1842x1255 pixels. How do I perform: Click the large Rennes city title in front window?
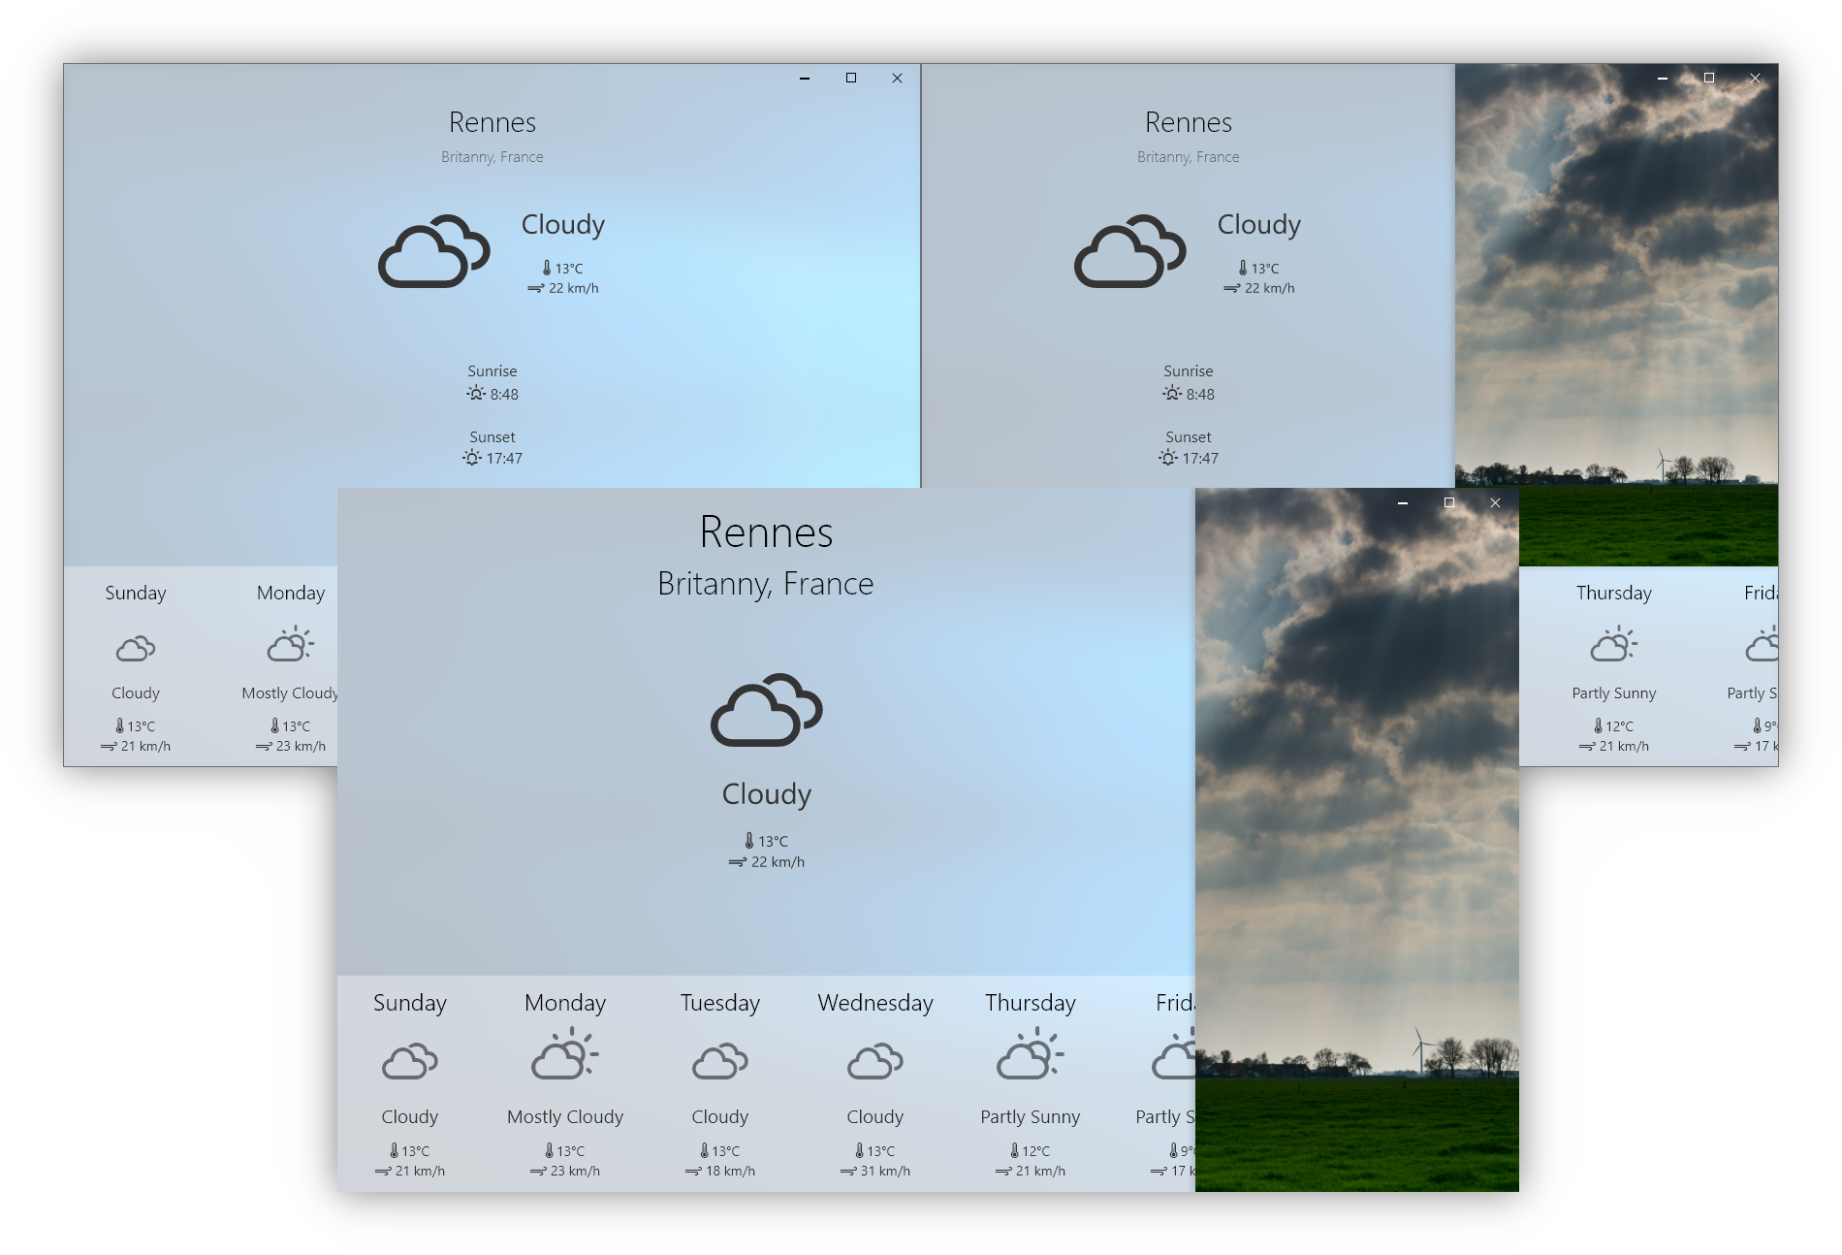tap(766, 532)
